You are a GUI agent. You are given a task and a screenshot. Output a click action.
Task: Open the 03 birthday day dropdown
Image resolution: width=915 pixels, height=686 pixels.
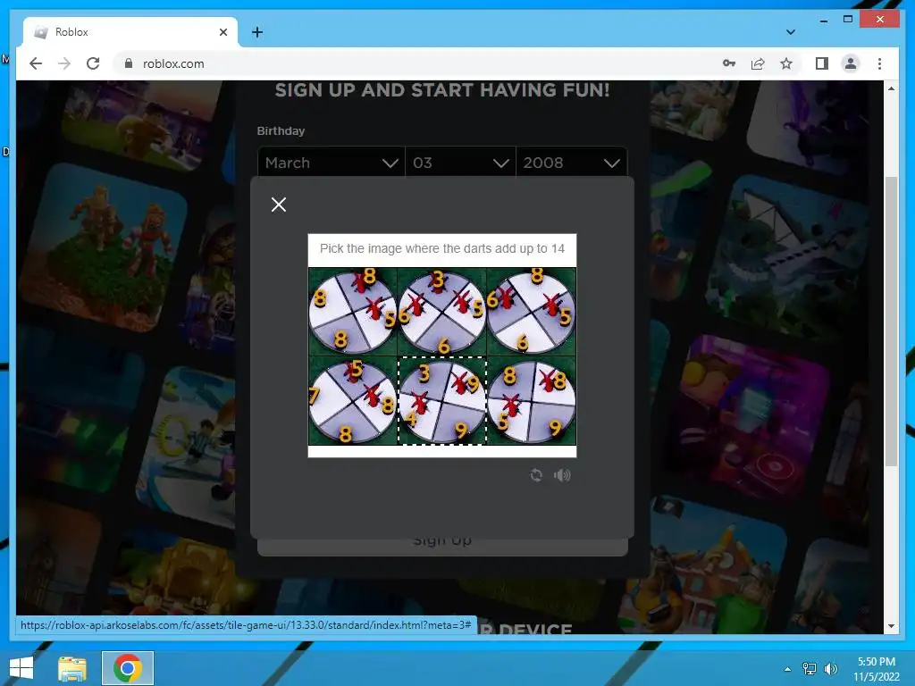460,163
